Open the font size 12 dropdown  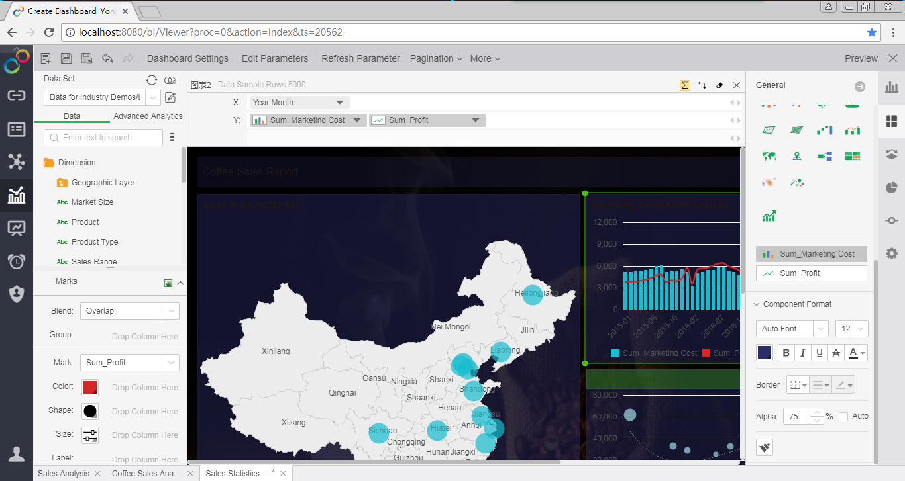(x=861, y=329)
